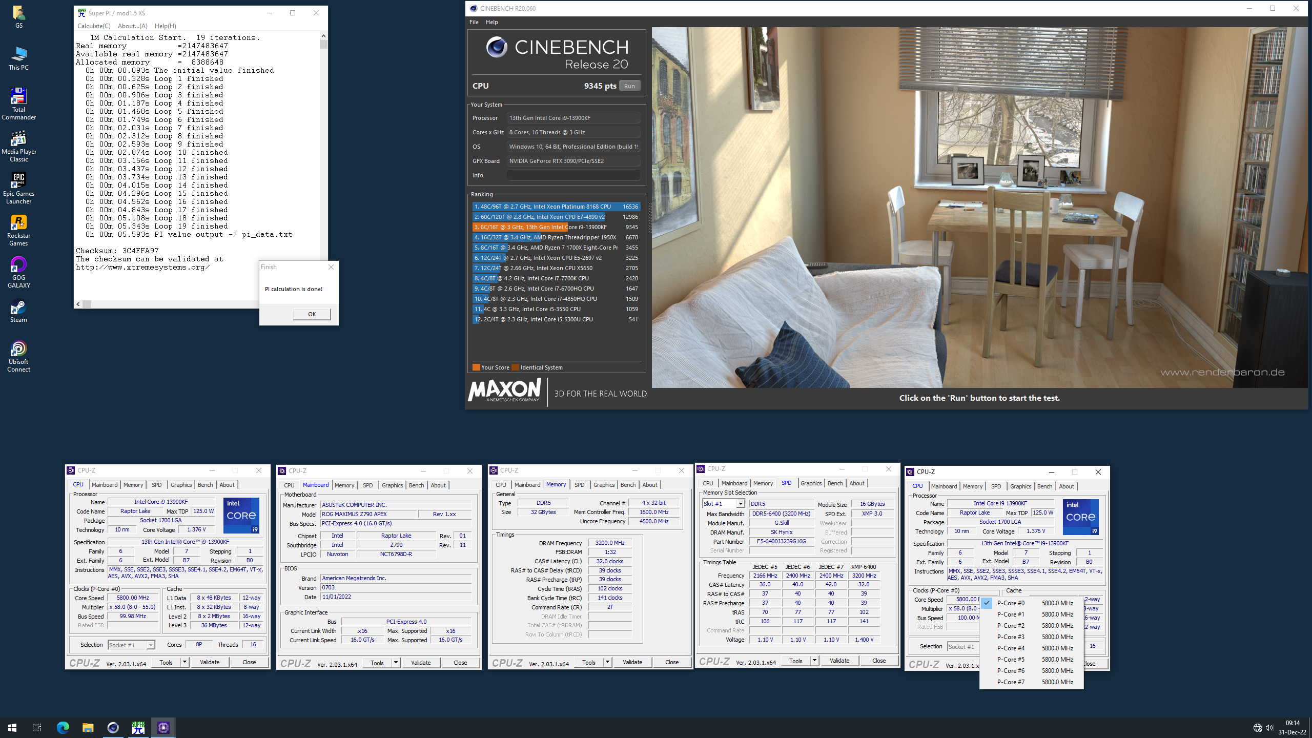Viewport: 1312px width, 738px height.
Task: Click the Info field in Cinebench
Action: (573, 175)
